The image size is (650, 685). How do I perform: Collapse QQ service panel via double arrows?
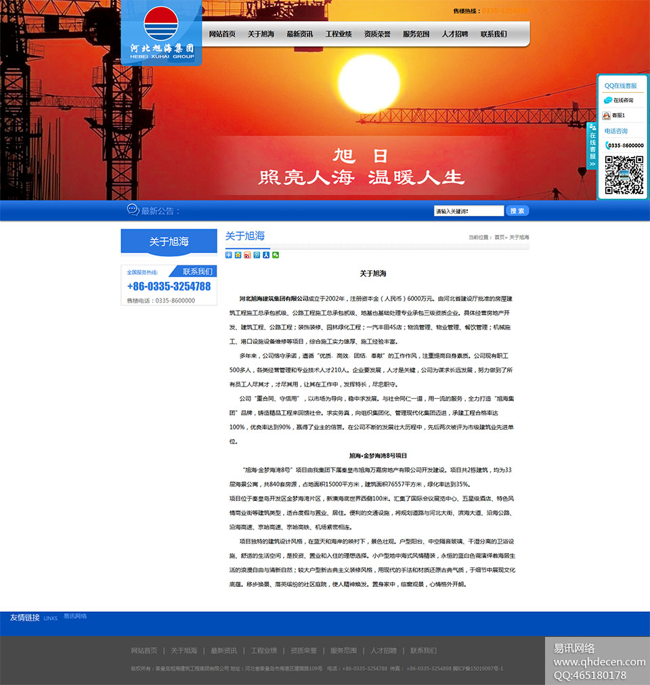point(592,164)
